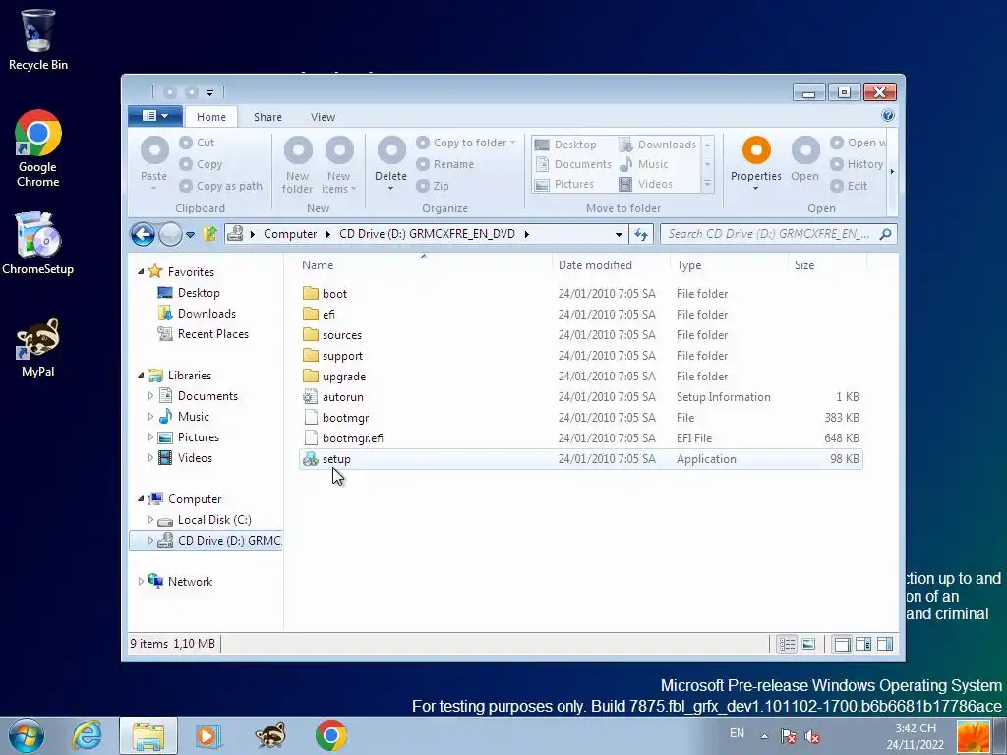Select the boot folder
Image resolution: width=1007 pixels, height=755 pixels.
580,293
